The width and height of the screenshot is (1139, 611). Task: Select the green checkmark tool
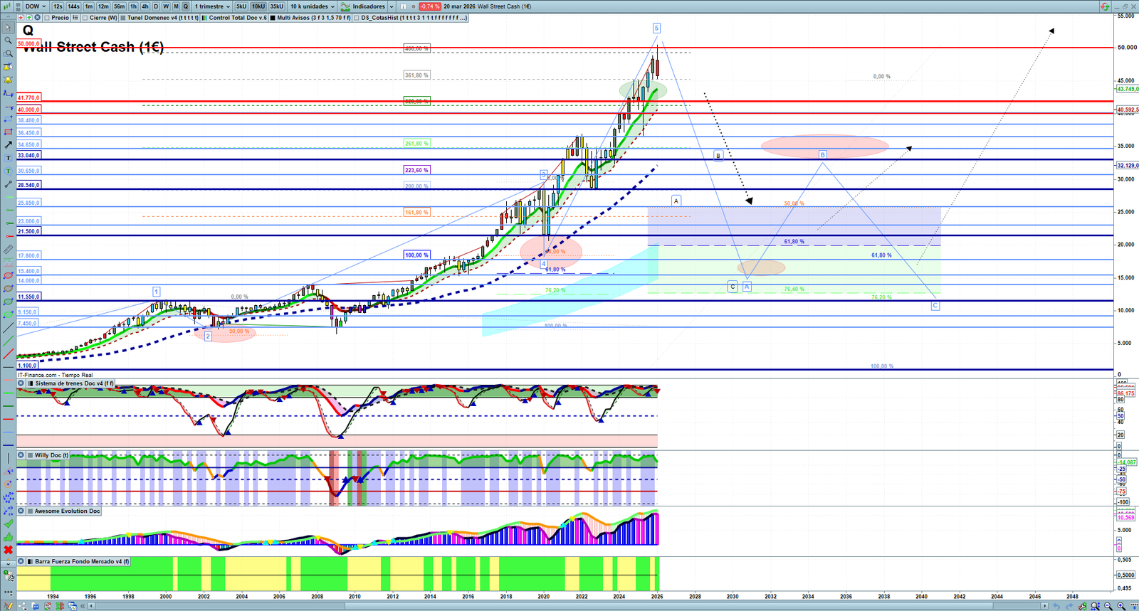[x=8, y=524]
